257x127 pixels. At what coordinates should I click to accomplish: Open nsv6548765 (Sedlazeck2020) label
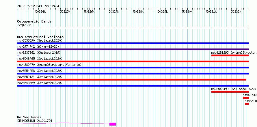[40, 59]
